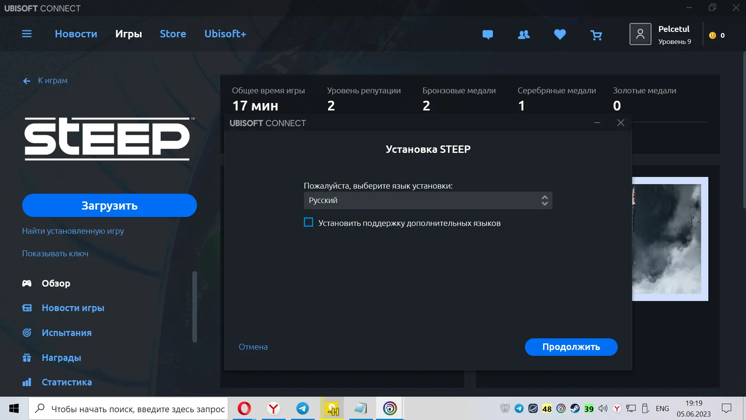Open Ubisoft Connect taskbar icon
The image size is (746, 420).
click(x=390, y=408)
